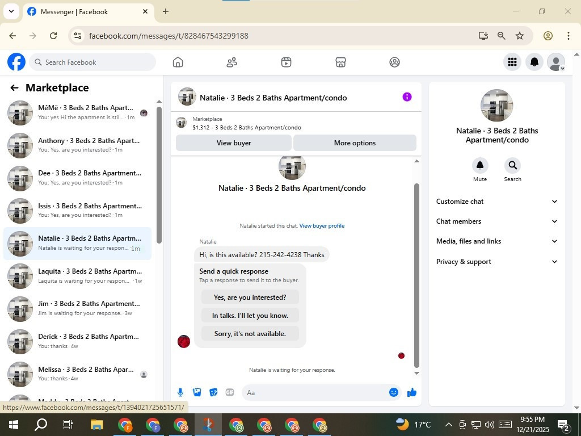Close the Messenger browser tab
The image size is (581, 436).
pos(145,11)
